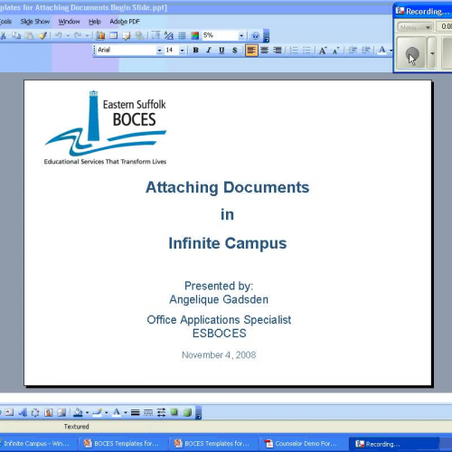Toggle text Shadow formatting
The width and height of the screenshot is (452, 452).
click(x=235, y=50)
